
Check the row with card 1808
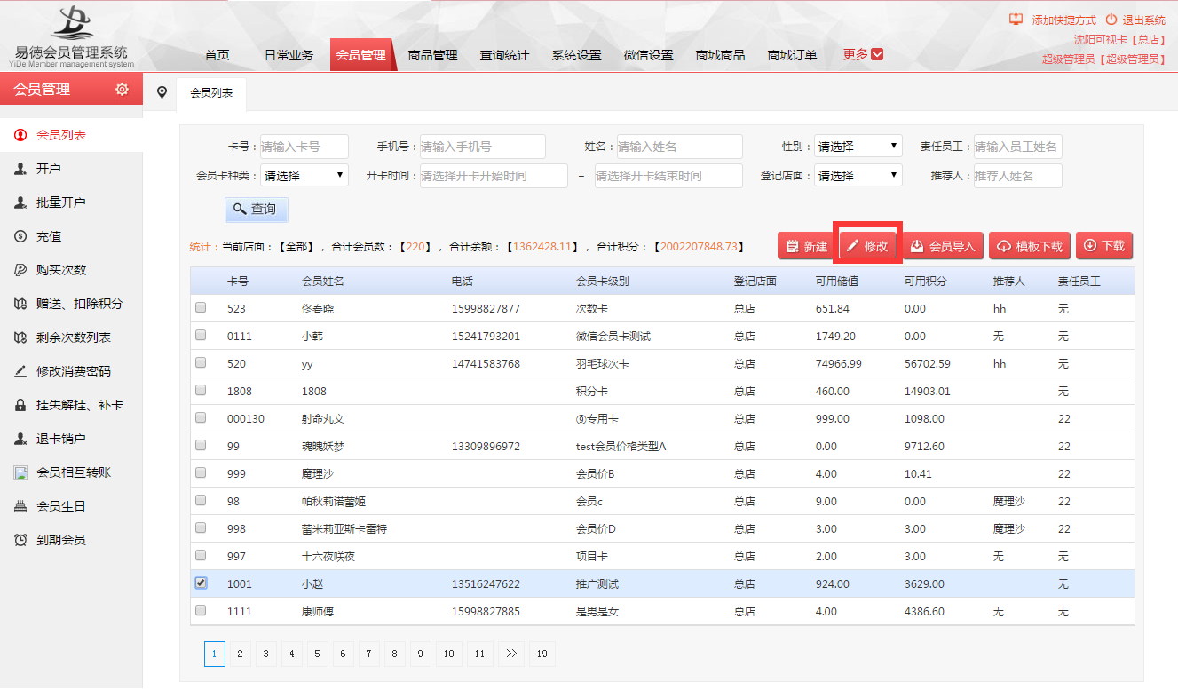tap(201, 390)
